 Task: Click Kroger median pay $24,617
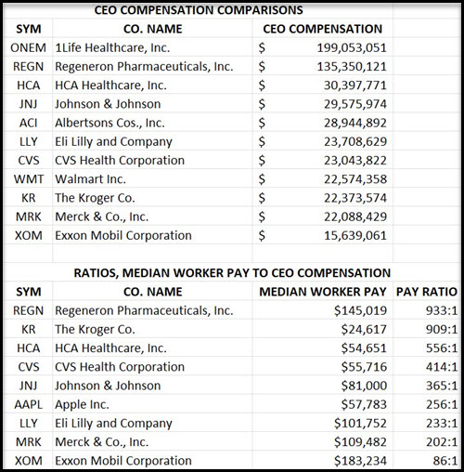[x=364, y=329]
